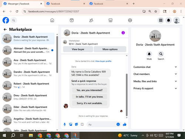Image resolution: width=185 pixels, height=139 pixels.
Task: Click View buyer button
Action: (x=78, y=49)
